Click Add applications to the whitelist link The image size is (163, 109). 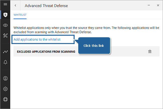pos(37,40)
